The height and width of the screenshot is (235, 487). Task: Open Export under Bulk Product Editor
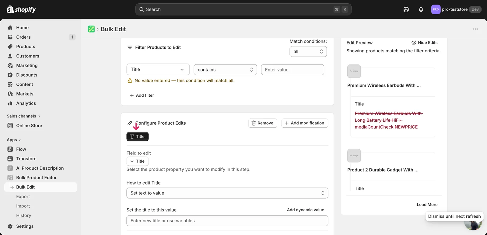click(x=23, y=196)
